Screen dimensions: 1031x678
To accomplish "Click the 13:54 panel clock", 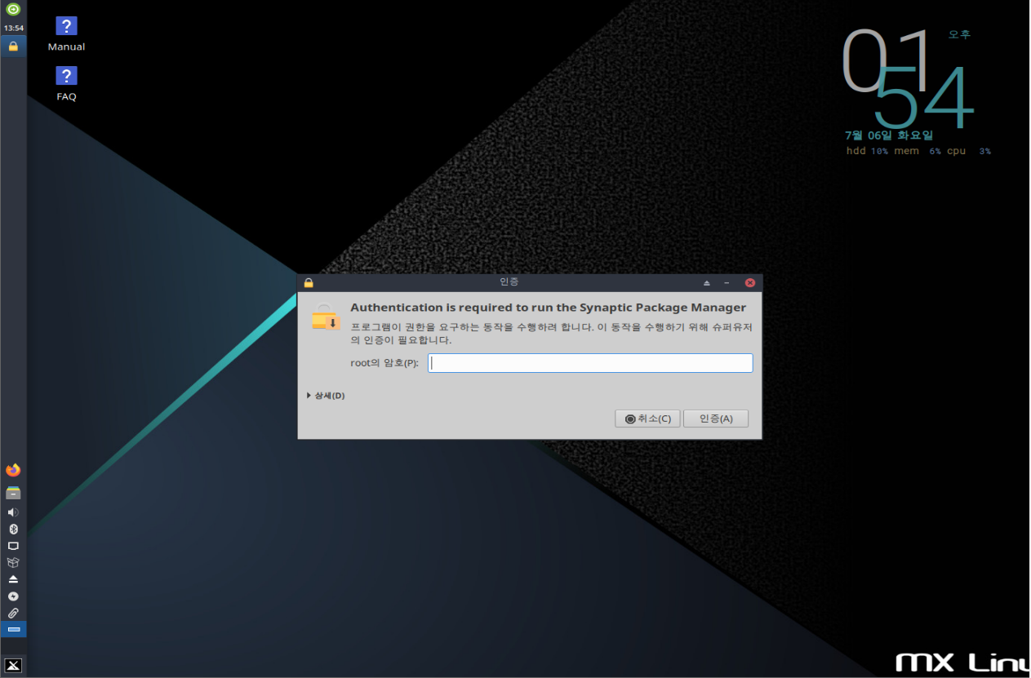I will (x=13, y=28).
